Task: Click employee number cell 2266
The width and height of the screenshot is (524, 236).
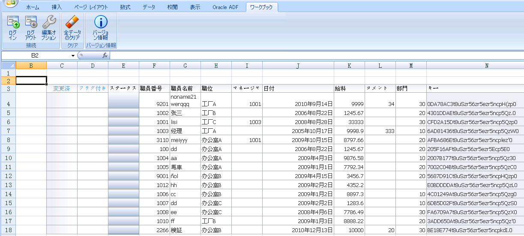Action: 155,230
